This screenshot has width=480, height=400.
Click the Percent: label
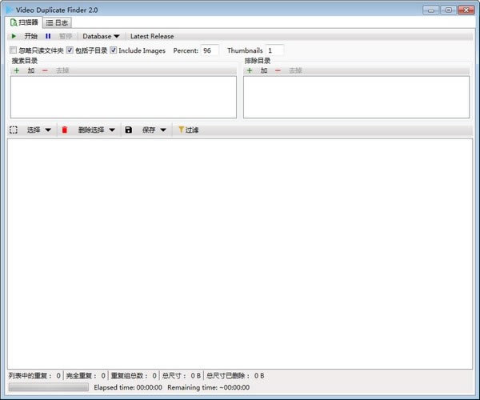click(x=186, y=50)
